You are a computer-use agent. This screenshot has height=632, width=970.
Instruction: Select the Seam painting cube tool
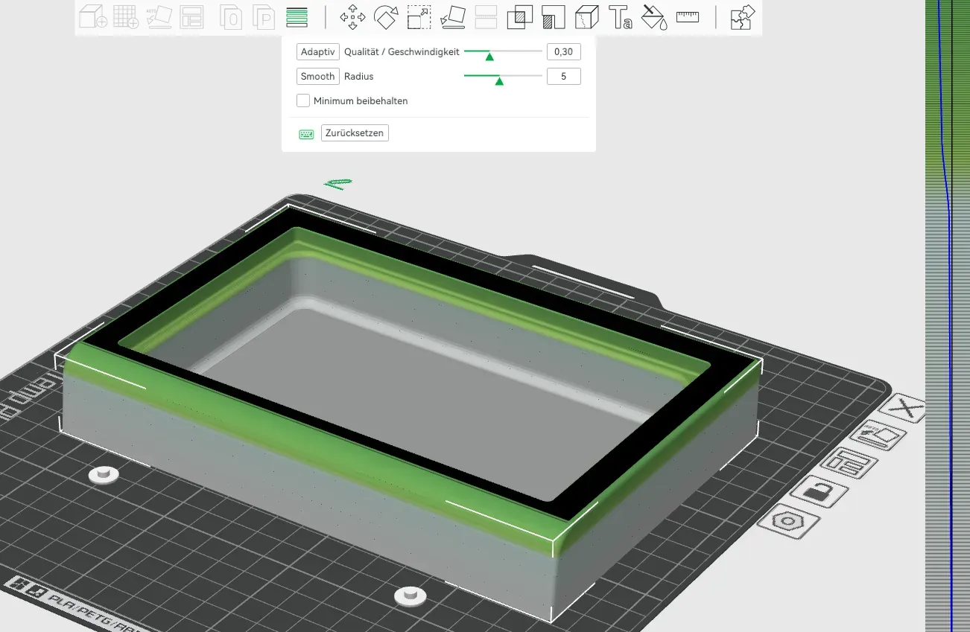tap(587, 16)
